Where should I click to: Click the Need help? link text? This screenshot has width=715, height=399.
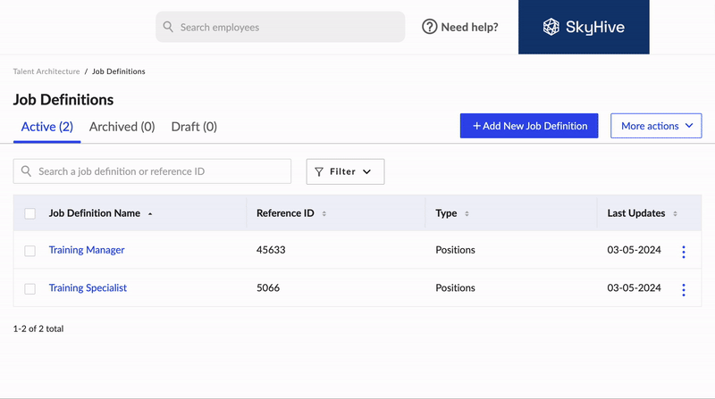pyautogui.click(x=469, y=28)
